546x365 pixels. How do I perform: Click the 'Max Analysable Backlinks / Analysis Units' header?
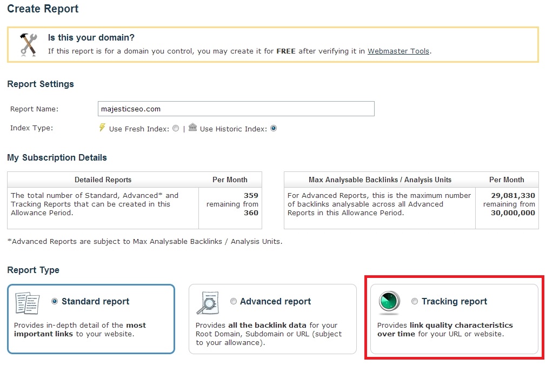(380, 180)
